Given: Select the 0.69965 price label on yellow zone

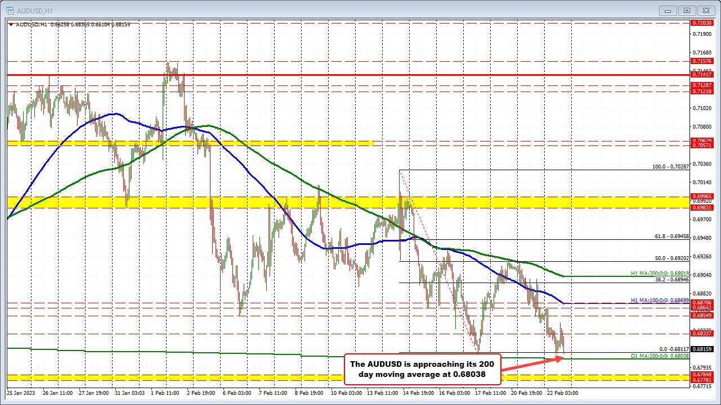Looking at the screenshot, I should click(x=701, y=197).
